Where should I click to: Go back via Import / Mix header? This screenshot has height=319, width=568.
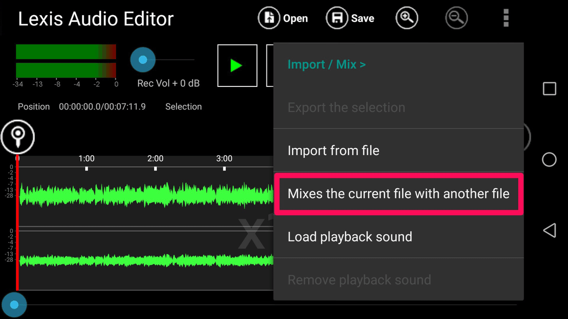click(327, 64)
